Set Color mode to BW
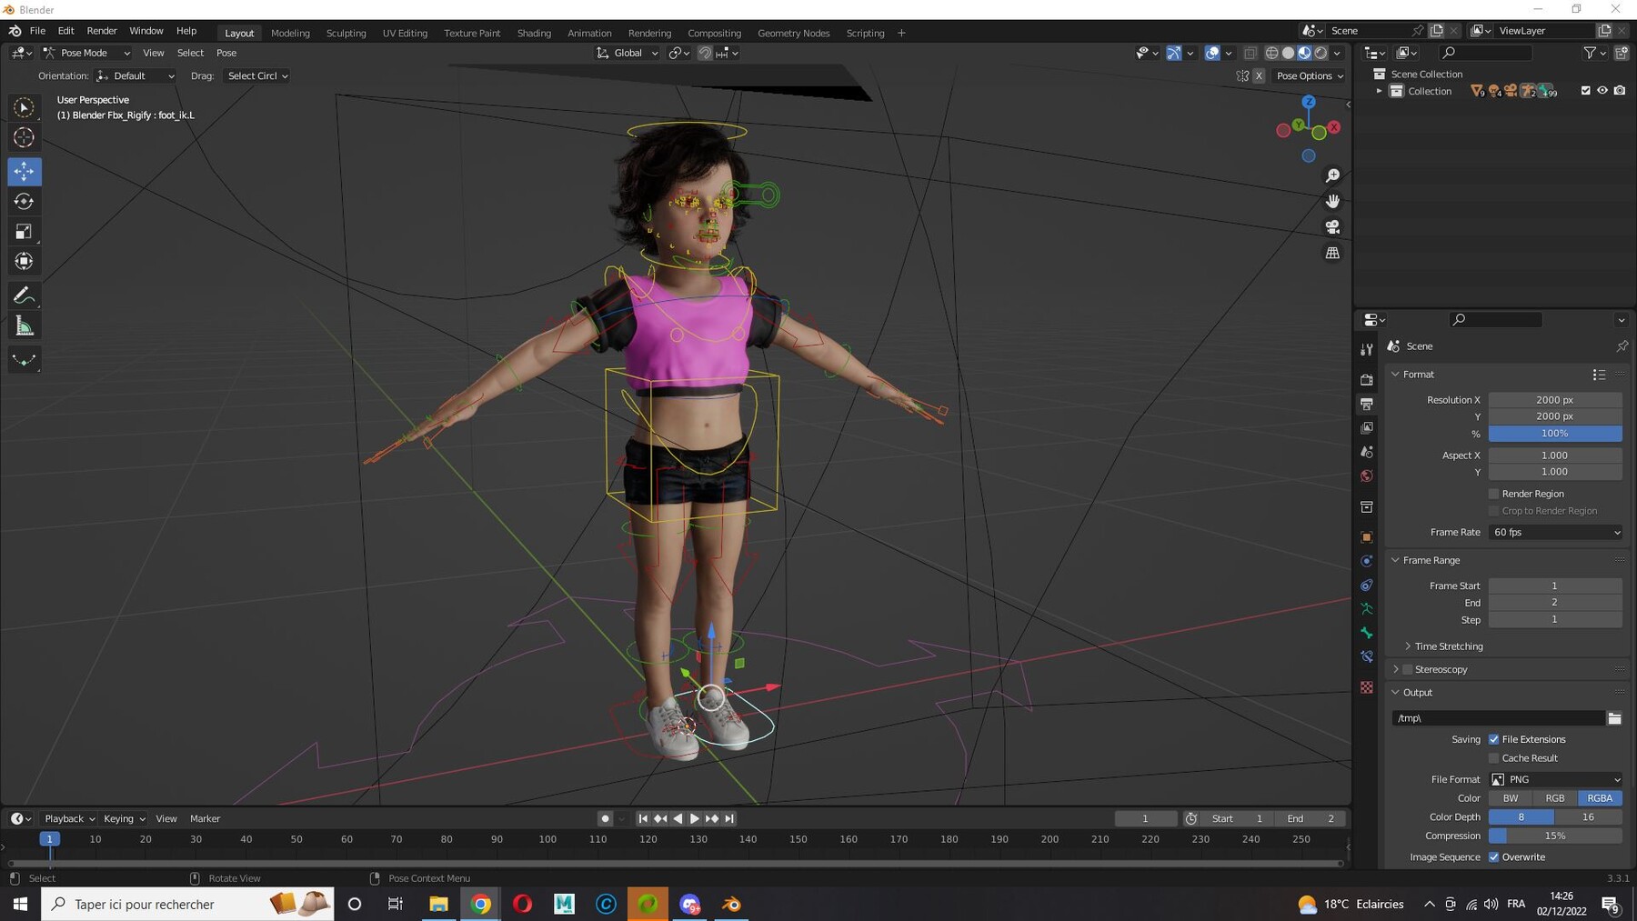The height and width of the screenshot is (921, 1637). click(1510, 797)
